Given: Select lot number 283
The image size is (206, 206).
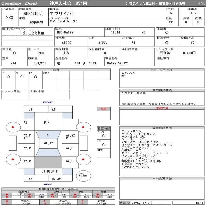Looking at the screenshot, I should 10,17.
